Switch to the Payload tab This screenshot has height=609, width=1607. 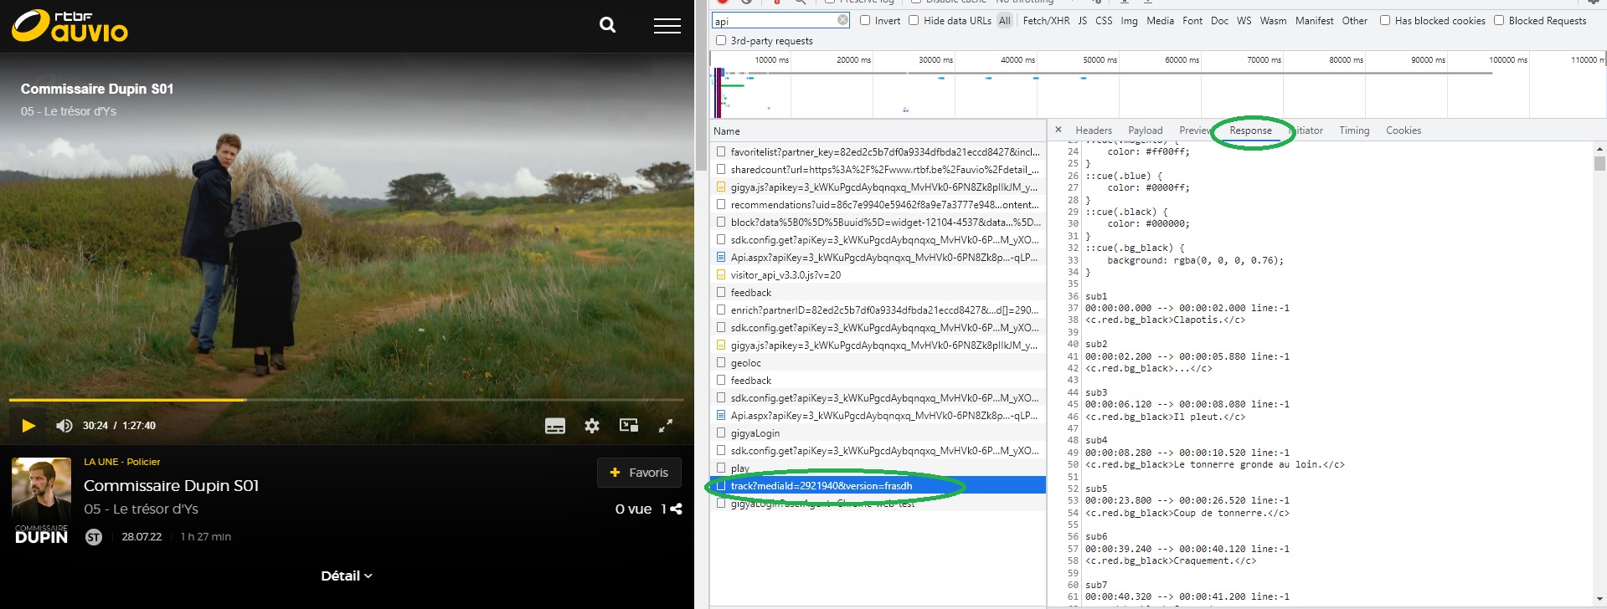pyautogui.click(x=1145, y=130)
